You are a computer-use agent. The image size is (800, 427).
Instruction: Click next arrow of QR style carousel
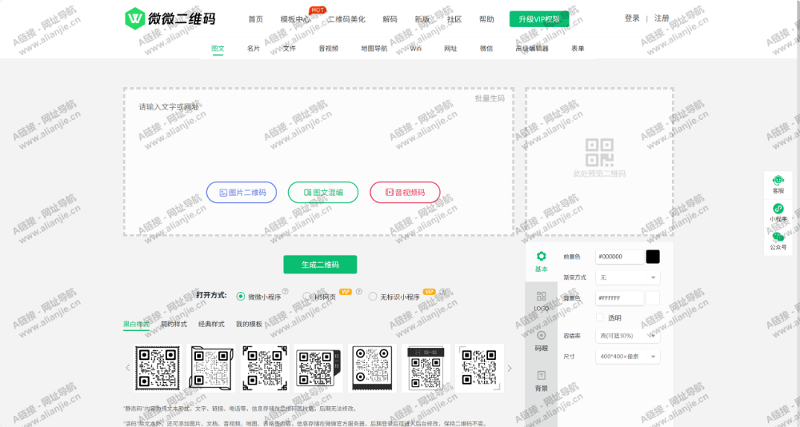point(509,367)
